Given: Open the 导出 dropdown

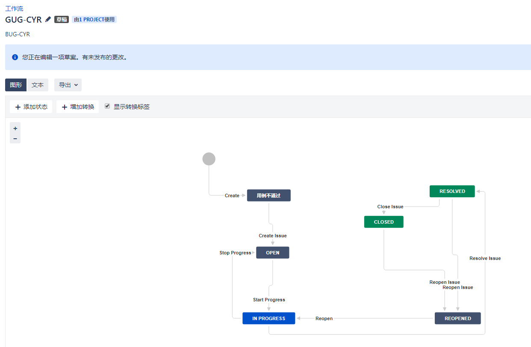Looking at the screenshot, I should [68, 85].
